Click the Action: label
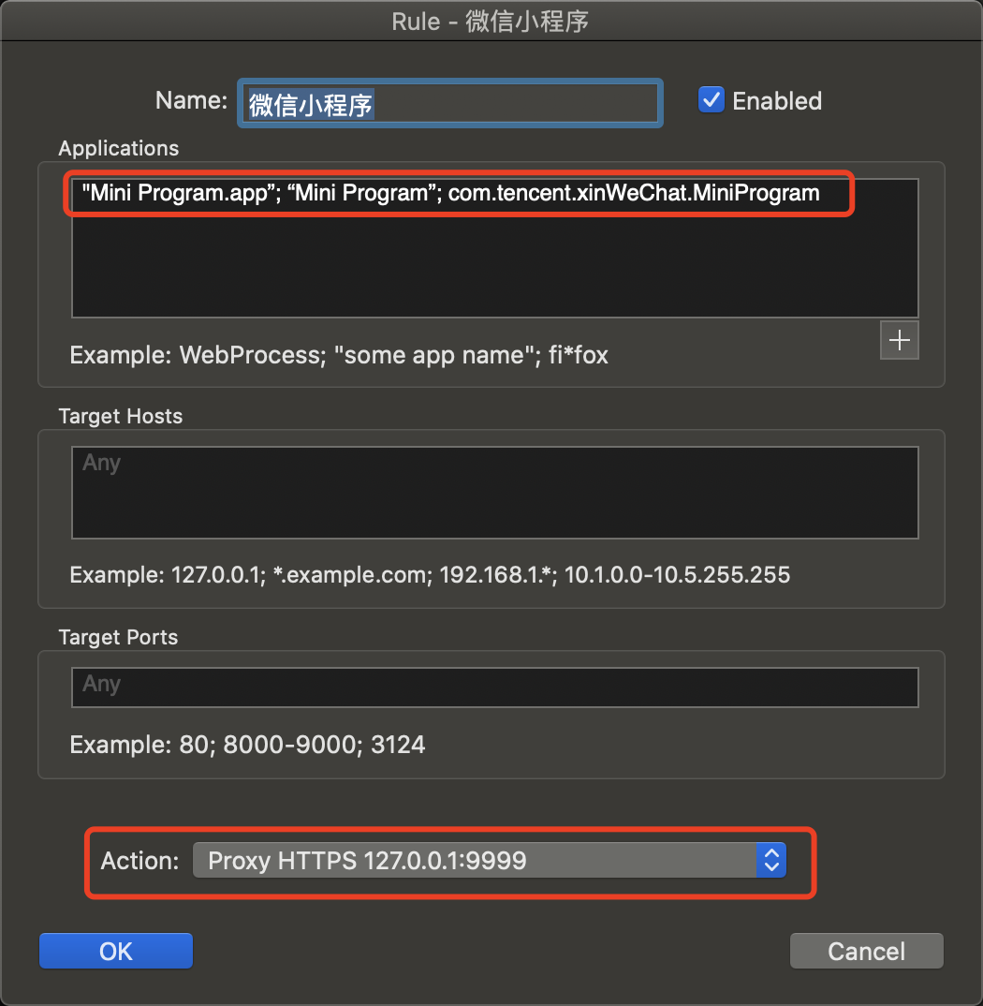983x1006 pixels. click(139, 861)
